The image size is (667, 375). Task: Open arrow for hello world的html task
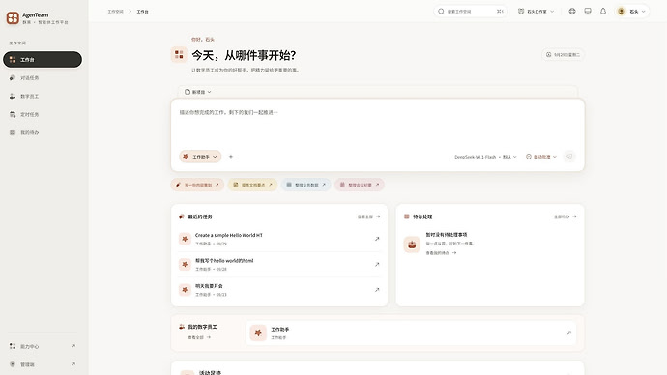(377, 265)
